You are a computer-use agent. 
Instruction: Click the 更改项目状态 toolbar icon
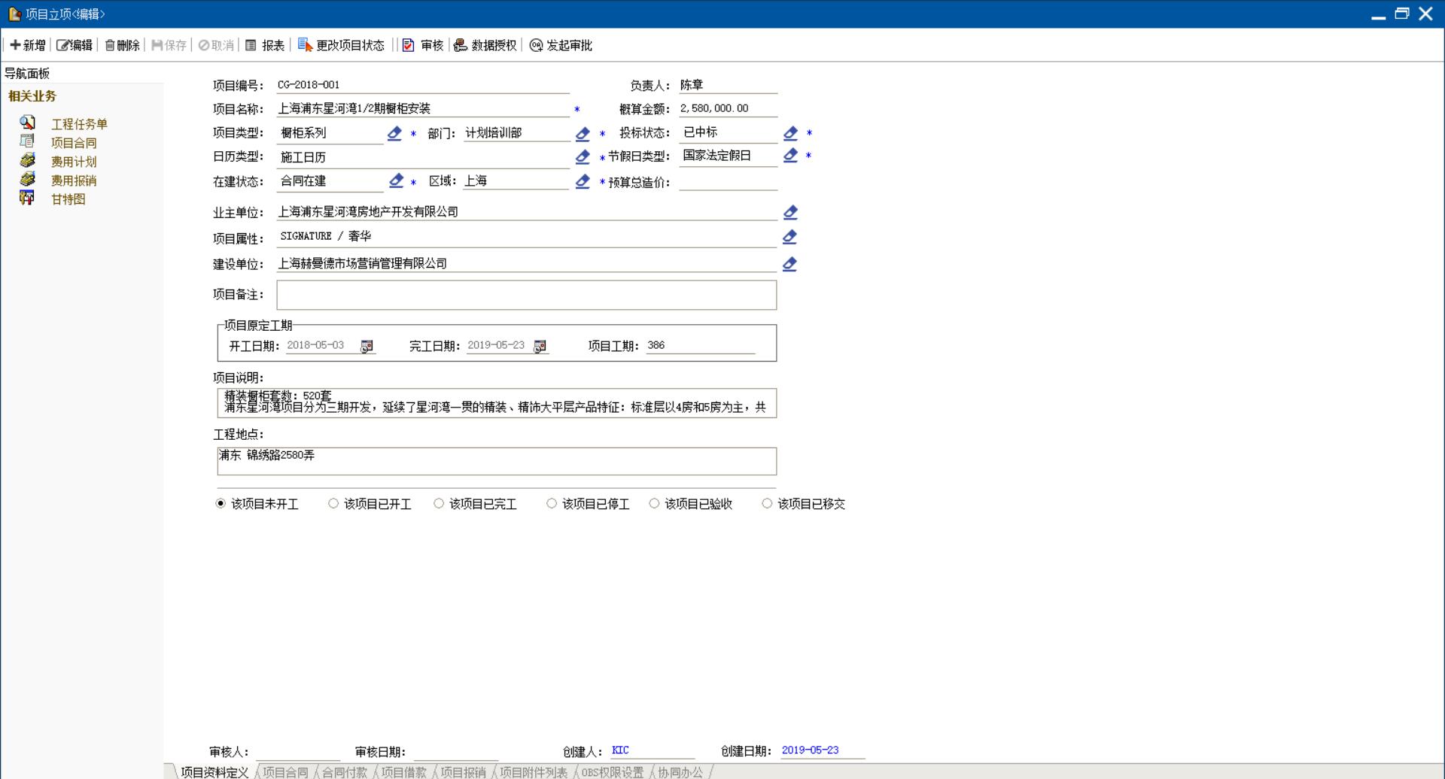(305, 45)
